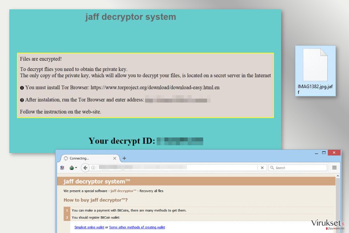Click the magnifier icon in the search box
Viewport: 349px width, 233px height.
(x=272, y=168)
